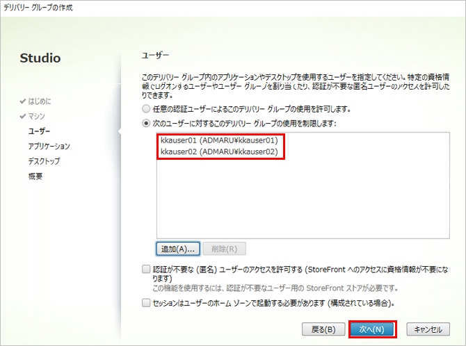This screenshot has height=346, width=466.
Task: Click the 削除(R) button
Action: point(225,248)
